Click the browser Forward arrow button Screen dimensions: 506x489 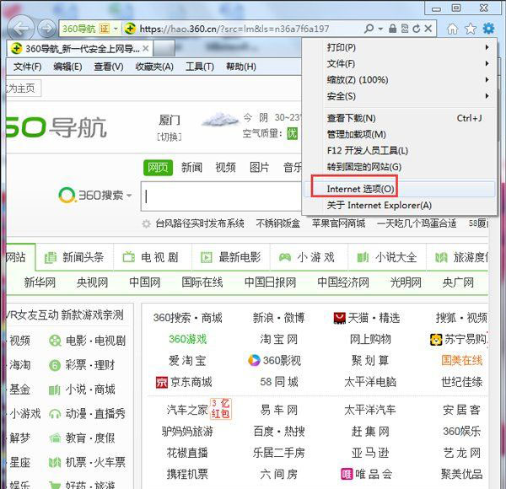46,29
